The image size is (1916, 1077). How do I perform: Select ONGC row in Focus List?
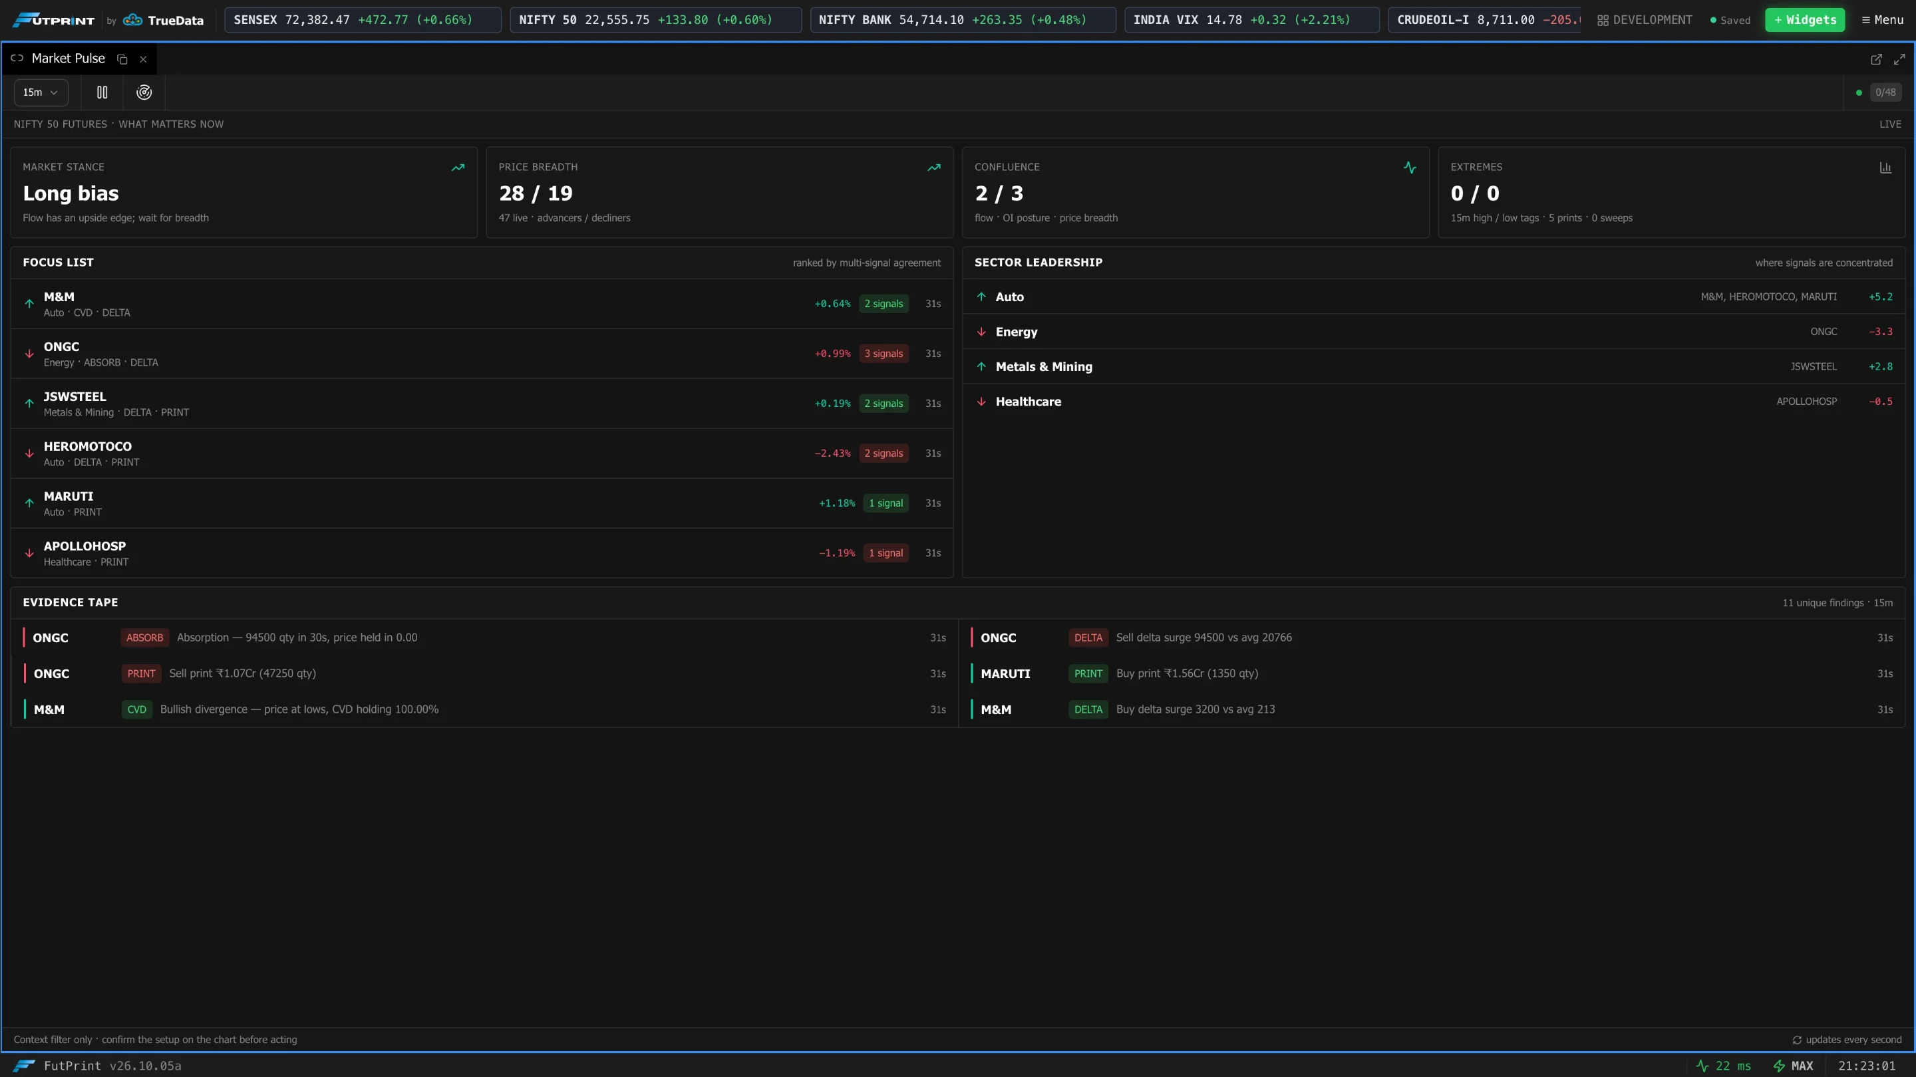482,354
